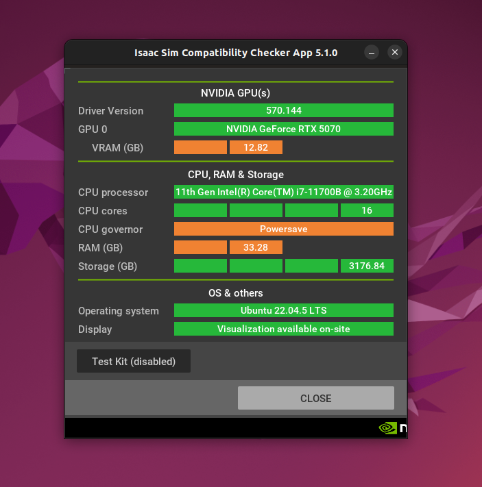Image resolution: width=482 pixels, height=487 pixels.
Task: Minimize the Compatibility Checker window
Action: 372,53
